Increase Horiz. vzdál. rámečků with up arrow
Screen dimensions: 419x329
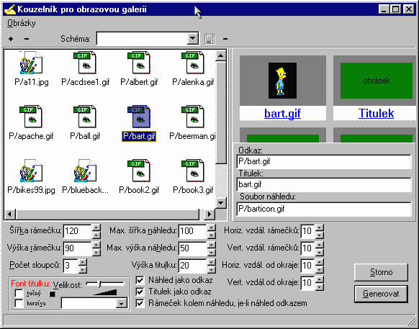tap(320, 227)
